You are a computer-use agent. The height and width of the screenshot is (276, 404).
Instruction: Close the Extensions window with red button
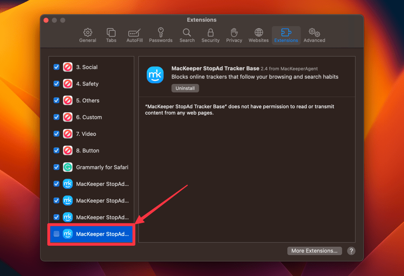pyautogui.click(x=46, y=20)
